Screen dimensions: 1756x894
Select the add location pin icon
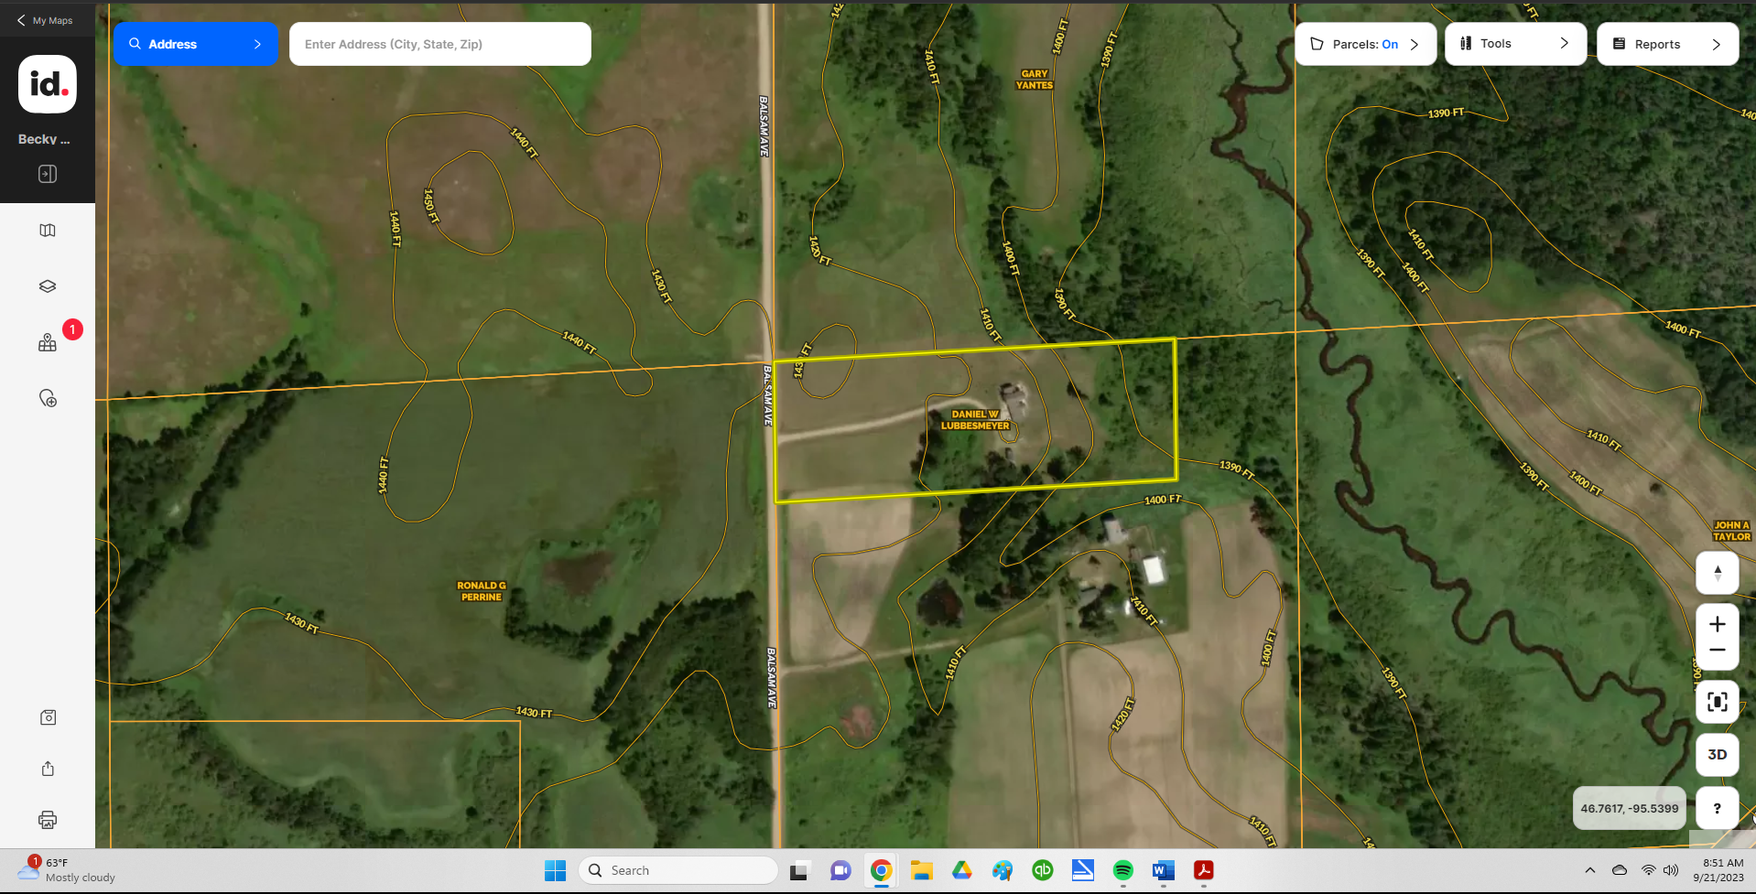coord(48,398)
